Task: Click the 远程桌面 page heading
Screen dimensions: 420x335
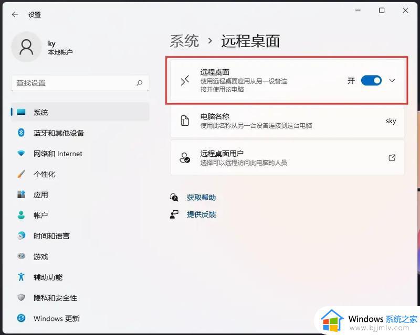Action: click(250, 41)
